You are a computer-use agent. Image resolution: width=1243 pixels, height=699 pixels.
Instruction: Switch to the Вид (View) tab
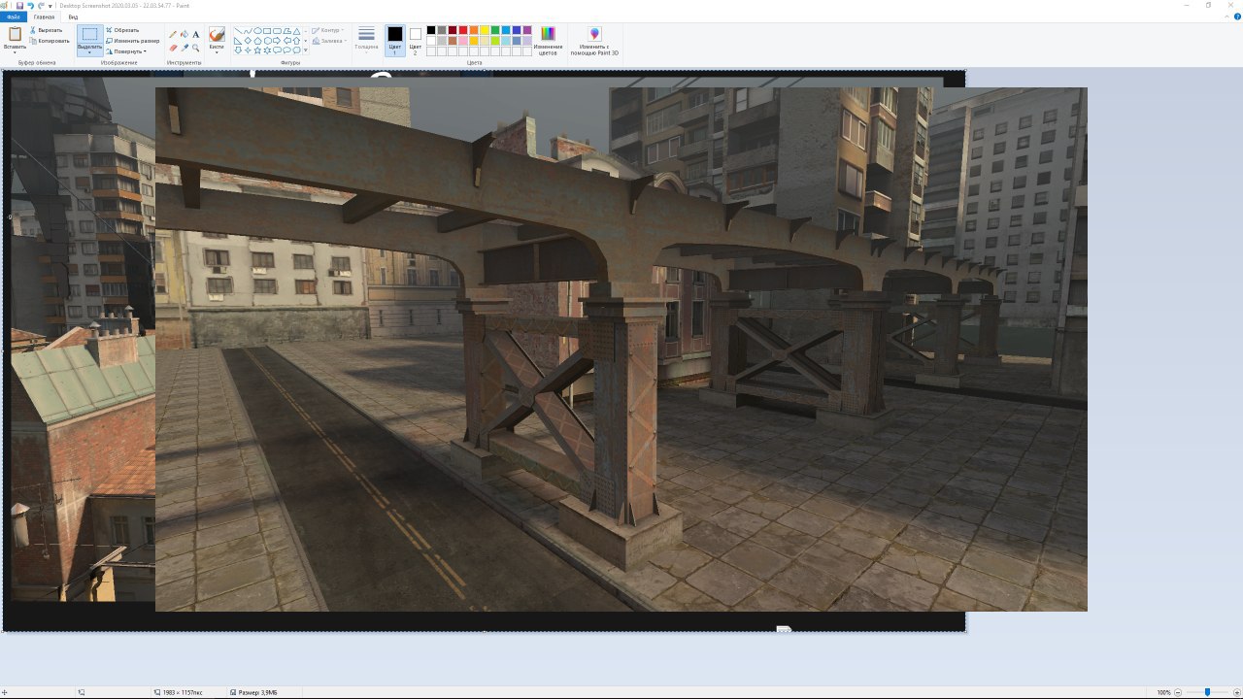click(73, 17)
